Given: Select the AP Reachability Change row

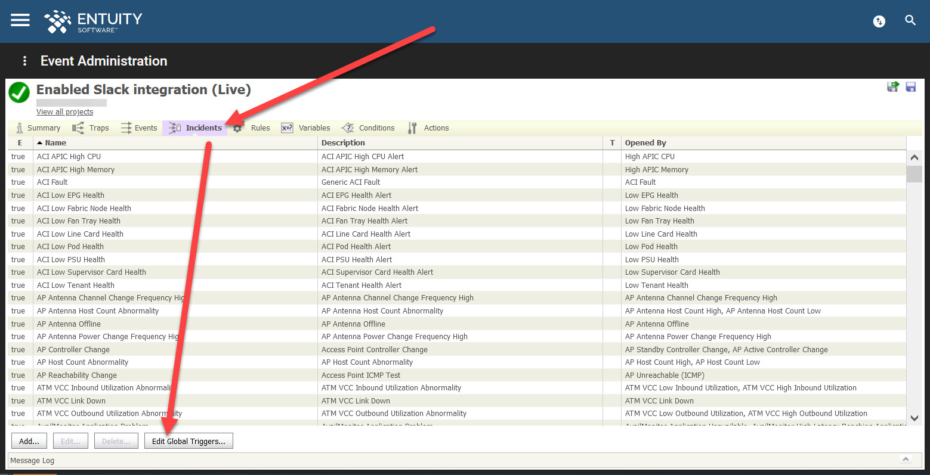Looking at the screenshot, I should 456,375.
